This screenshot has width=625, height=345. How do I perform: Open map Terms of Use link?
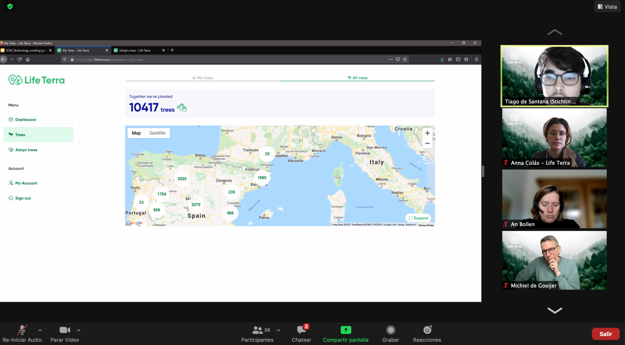tap(426, 225)
